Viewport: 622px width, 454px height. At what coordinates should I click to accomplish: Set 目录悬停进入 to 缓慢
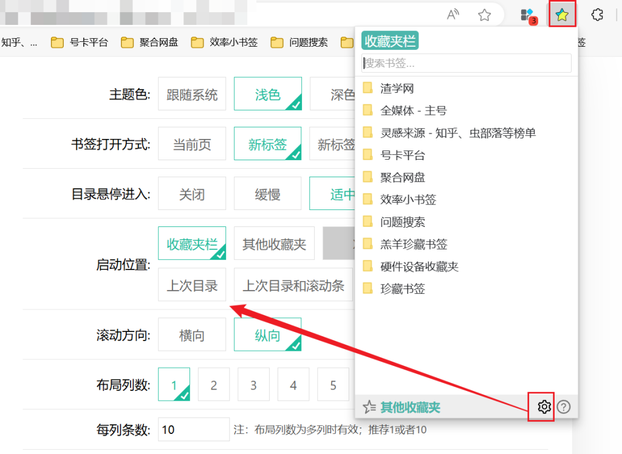click(x=267, y=193)
